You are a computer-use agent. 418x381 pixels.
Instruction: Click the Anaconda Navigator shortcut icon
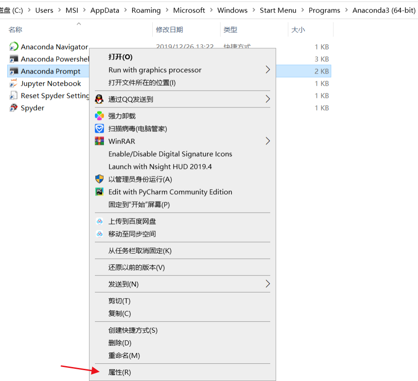[x=14, y=46]
